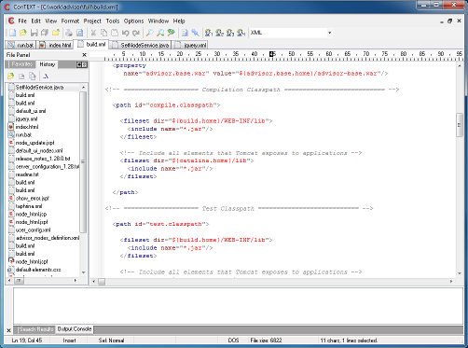This screenshot has width=468, height=348.
Task: Click the blue letter icon in File Panel toolbar
Action: [x=46, y=76]
